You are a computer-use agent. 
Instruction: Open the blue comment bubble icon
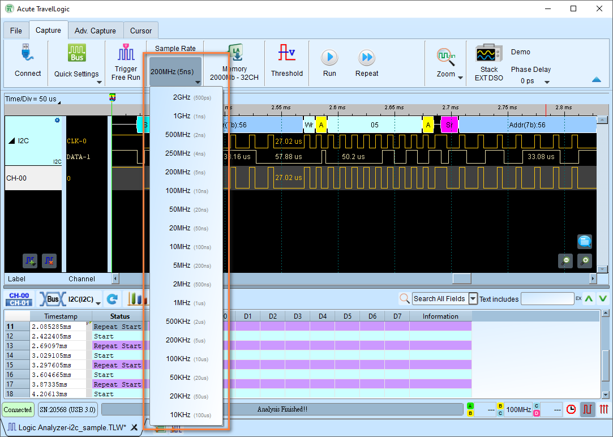(x=585, y=242)
